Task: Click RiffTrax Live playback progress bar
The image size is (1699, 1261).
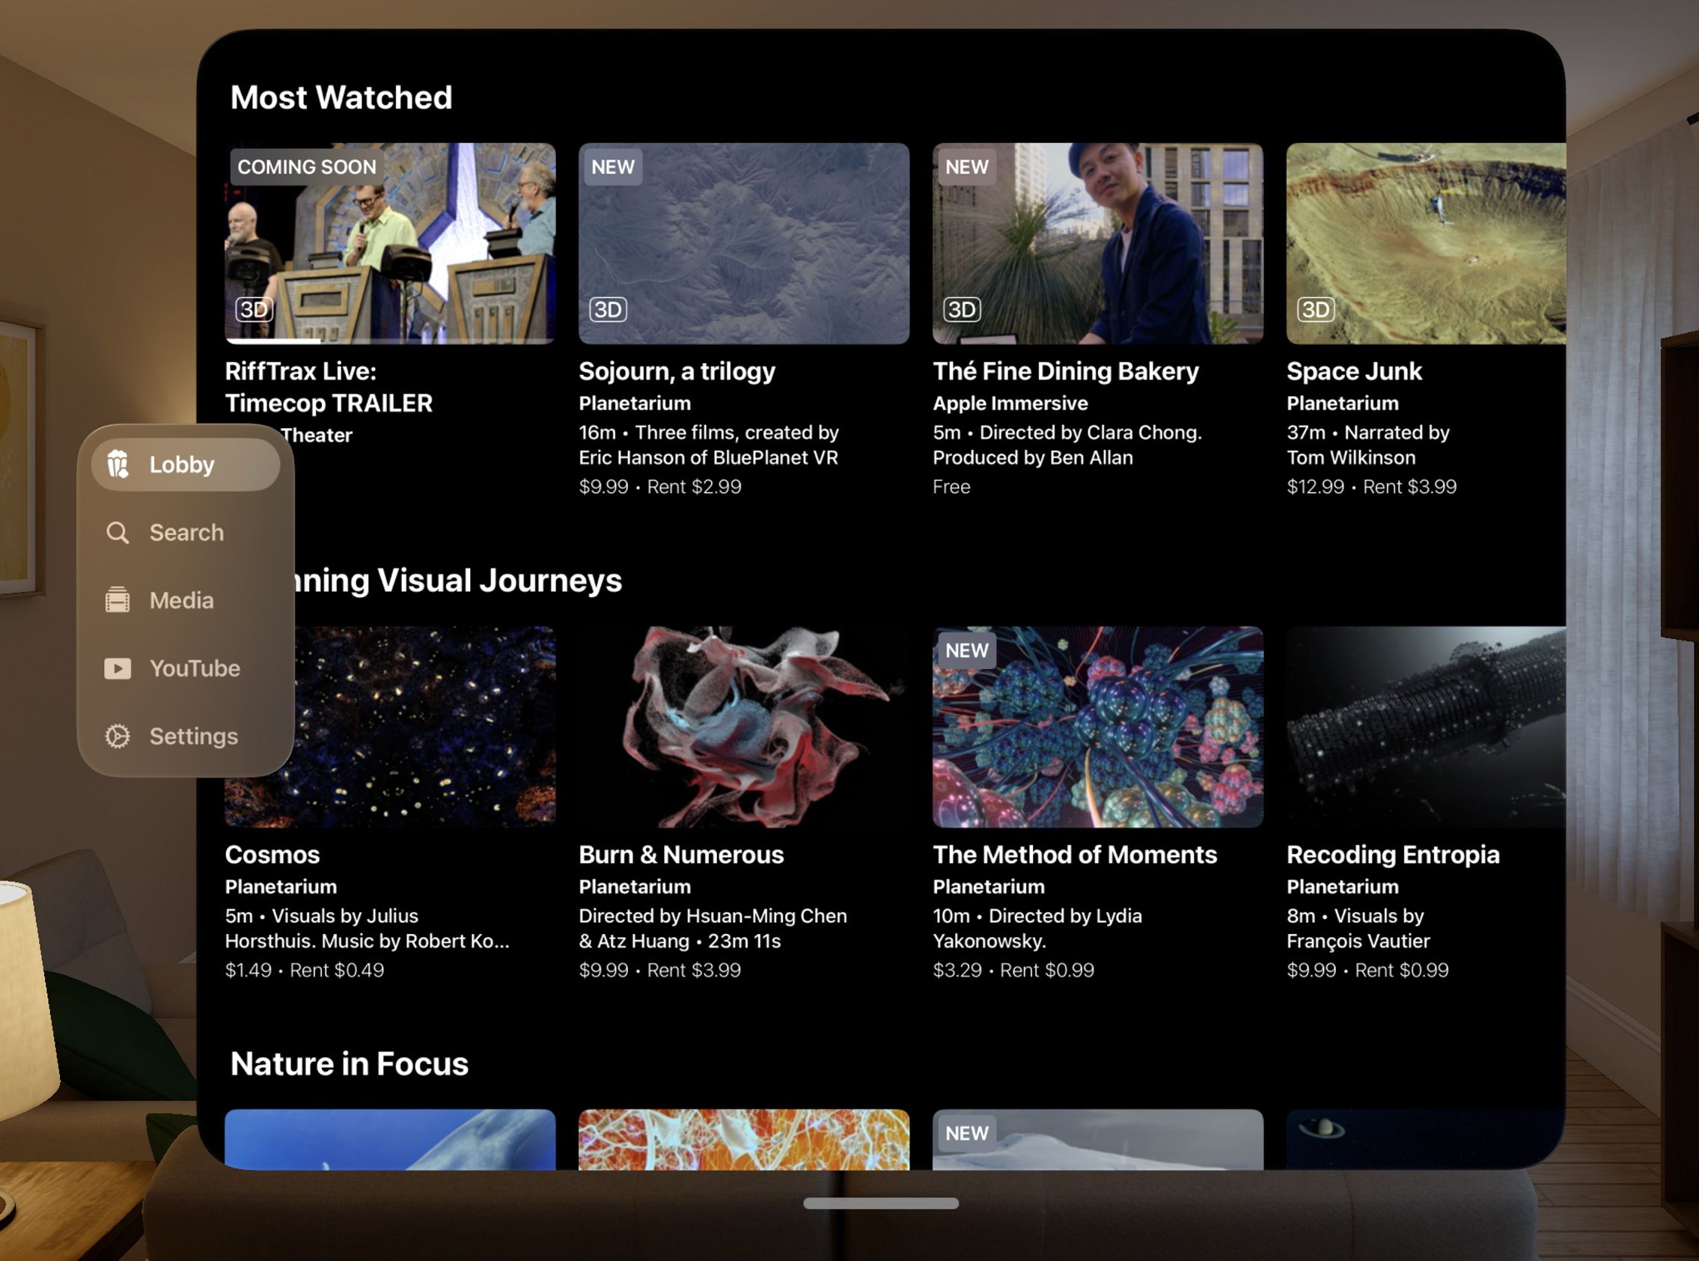Action: click(x=390, y=341)
